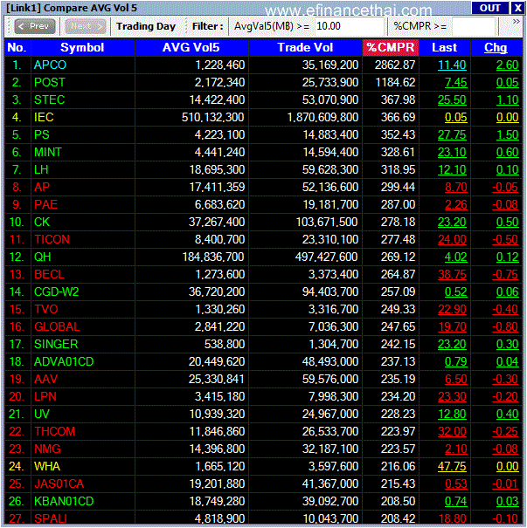Screen dimensions: 527x528
Task: Open APCO last price link 11.40
Action: click(x=452, y=65)
